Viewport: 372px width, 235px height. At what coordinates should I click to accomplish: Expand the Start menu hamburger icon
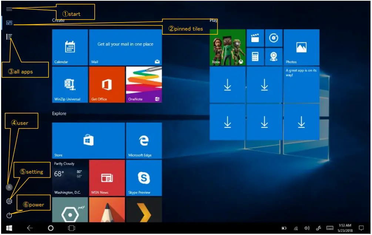click(x=9, y=8)
